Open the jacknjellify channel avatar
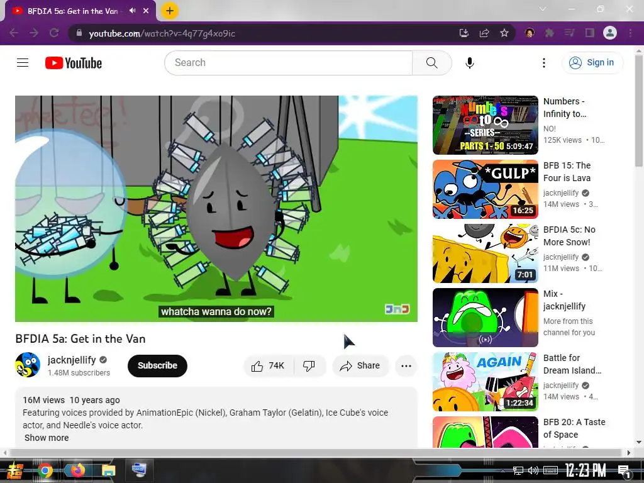644x483 pixels. point(28,365)
